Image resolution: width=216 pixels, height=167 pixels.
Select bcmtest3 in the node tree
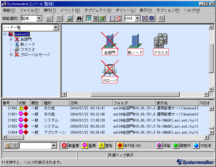22,34
